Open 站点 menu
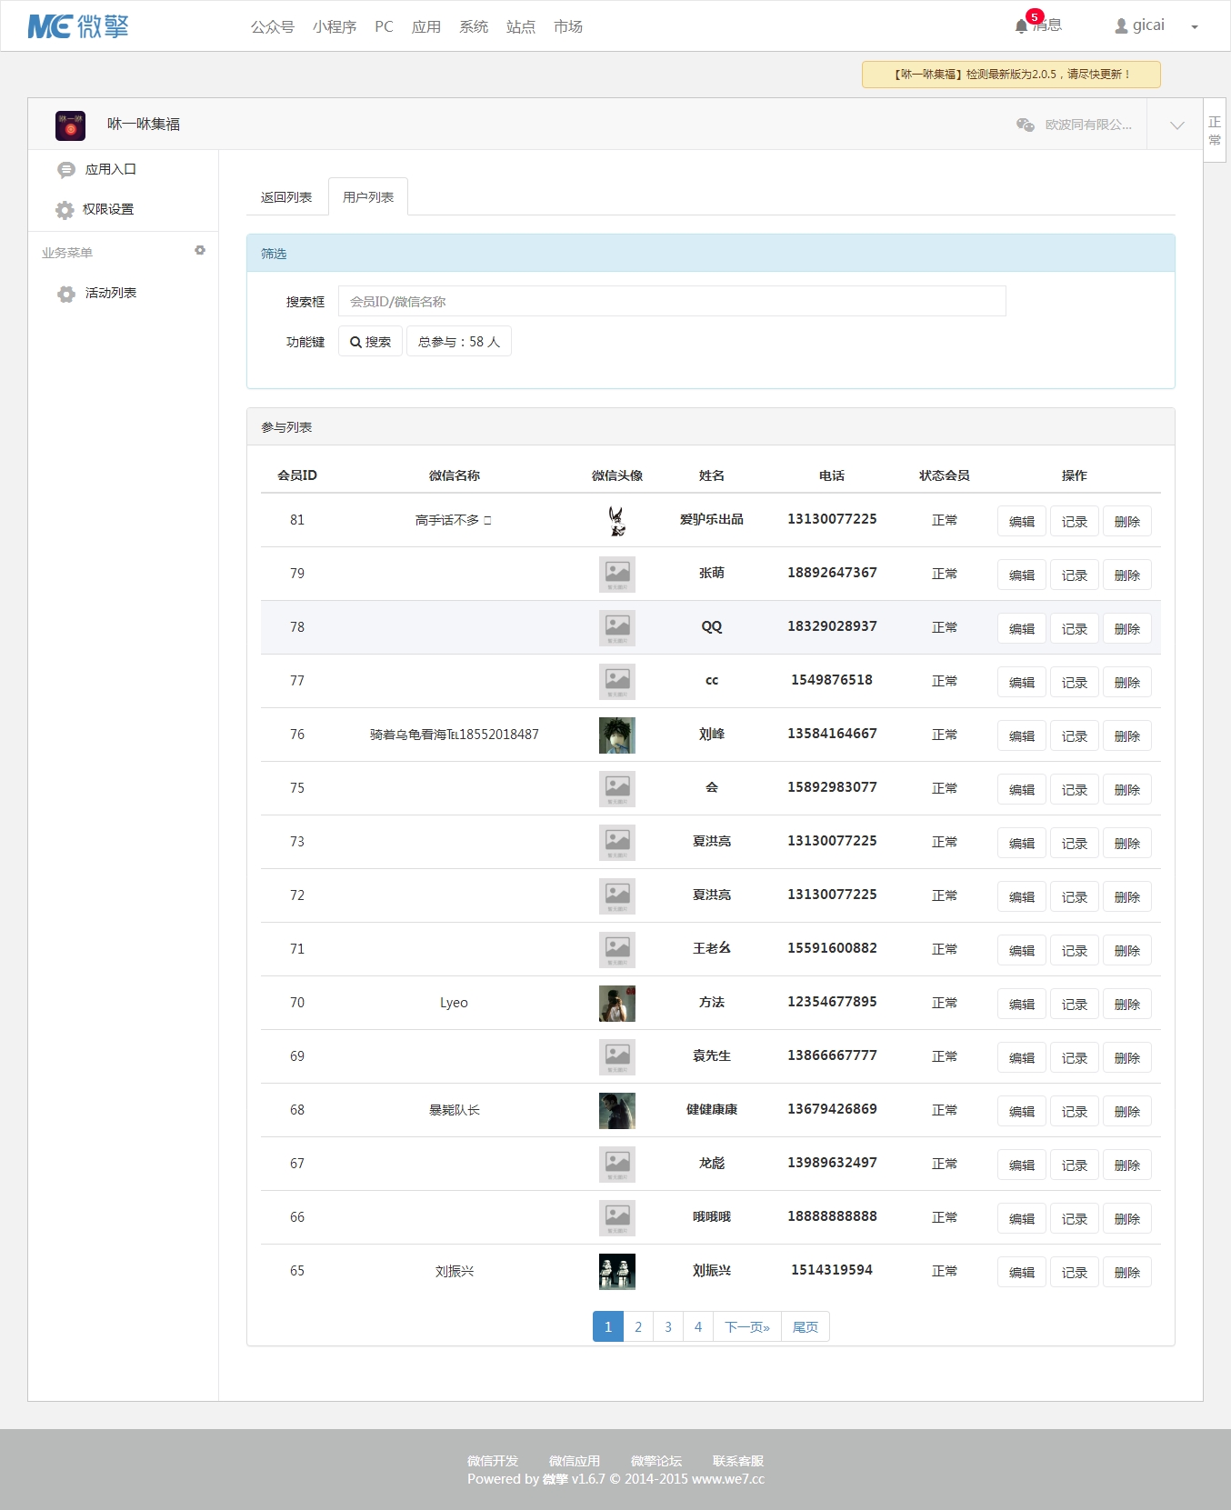 (x=521, y=27)
